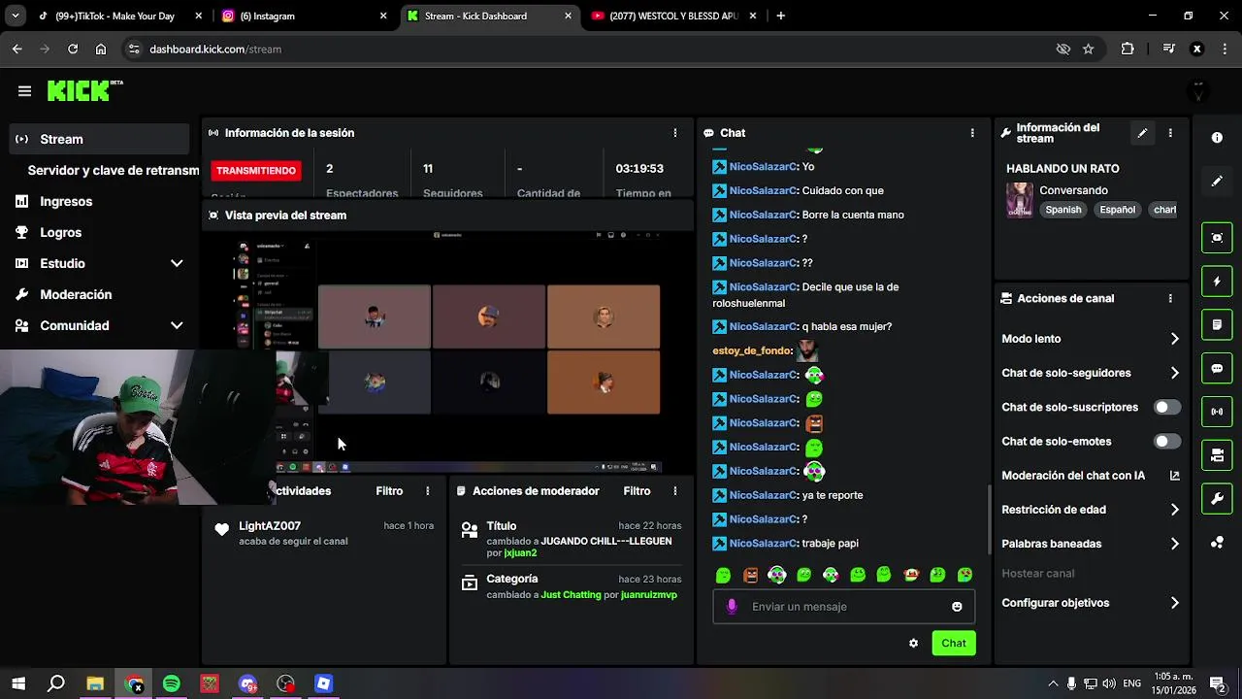Toggle the lightning bolt widget icon in right sidebar
The image size is (1242, 699).
pos(1217,282)
